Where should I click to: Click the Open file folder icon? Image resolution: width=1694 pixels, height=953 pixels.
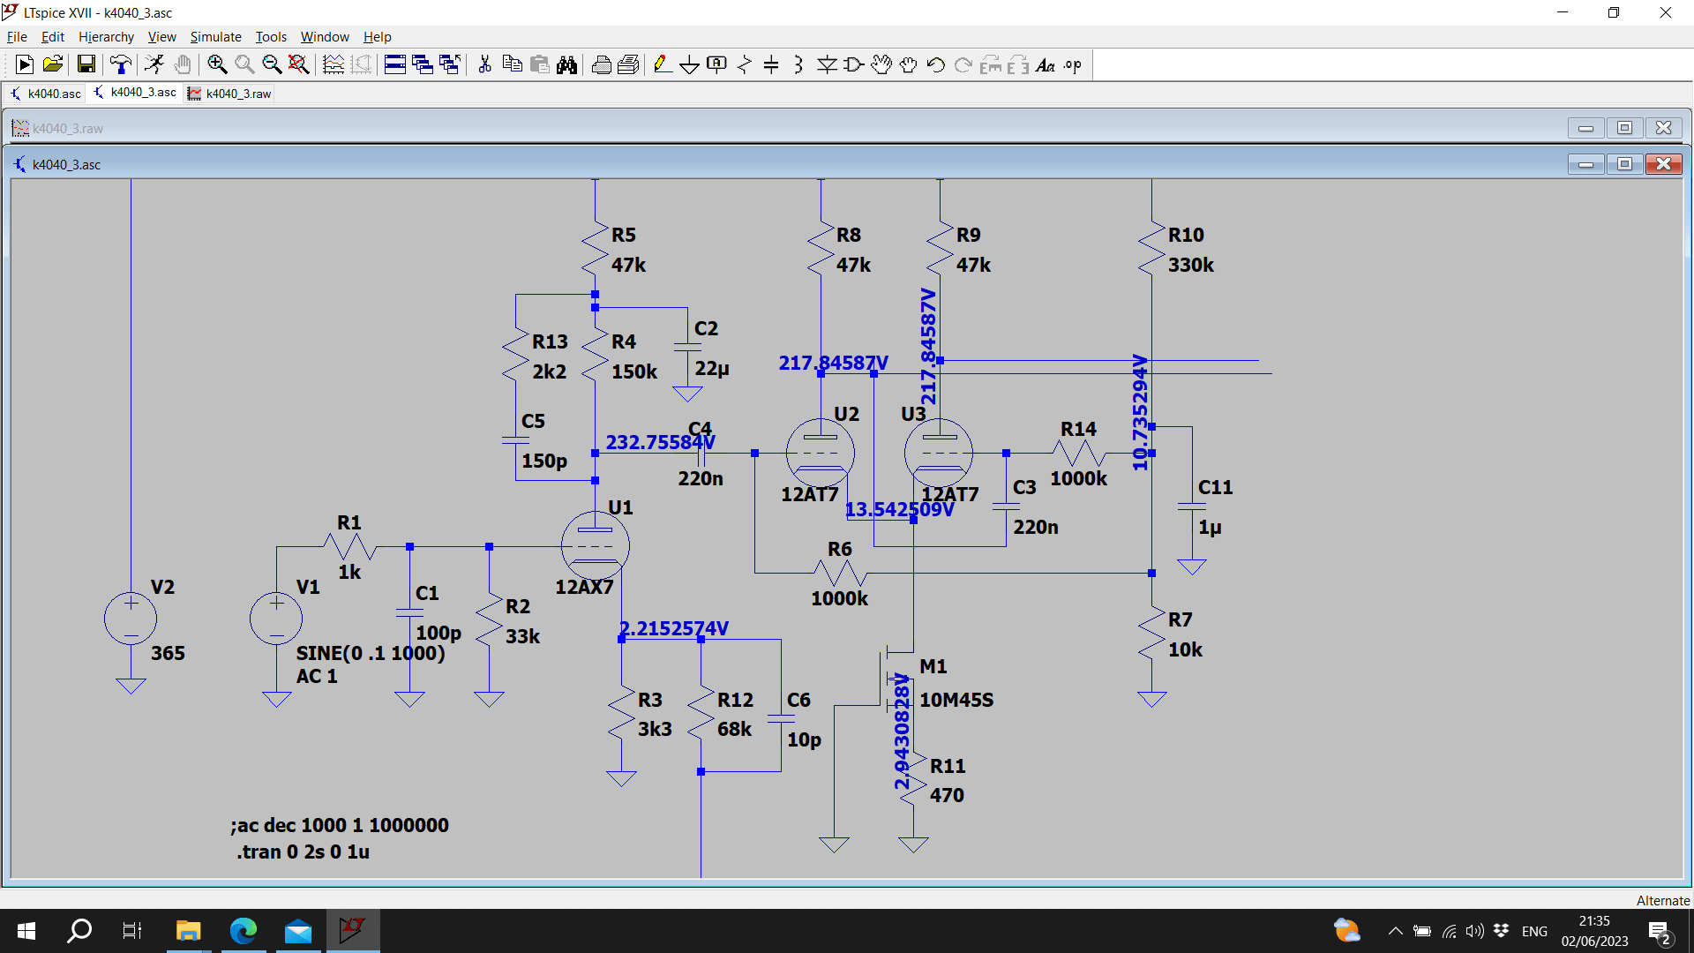point(53,64)
